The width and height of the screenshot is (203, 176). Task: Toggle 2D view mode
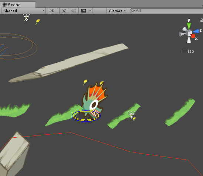52,11
